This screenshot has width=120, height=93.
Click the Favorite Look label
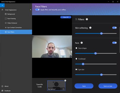click(x=39, y=85)
